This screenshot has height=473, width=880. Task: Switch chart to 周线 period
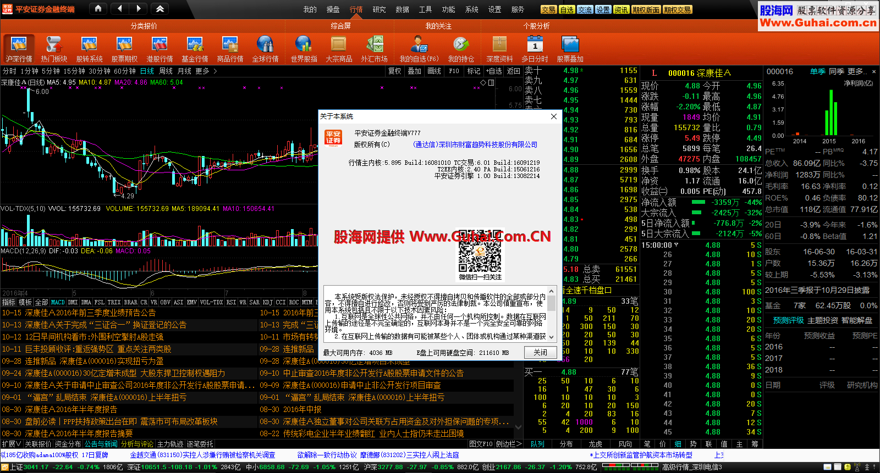(166, 71)
